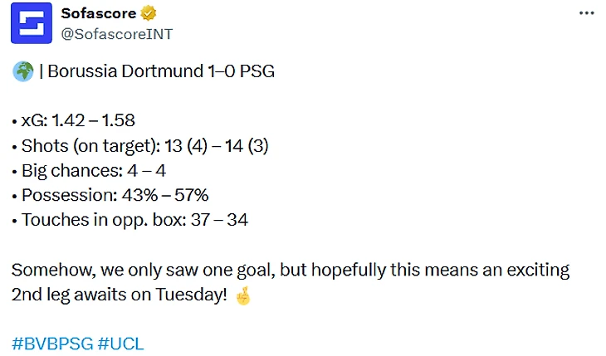Click the 'PSG' text in score line
This screenshot has height=356, width=606.
tap(257, 71)
